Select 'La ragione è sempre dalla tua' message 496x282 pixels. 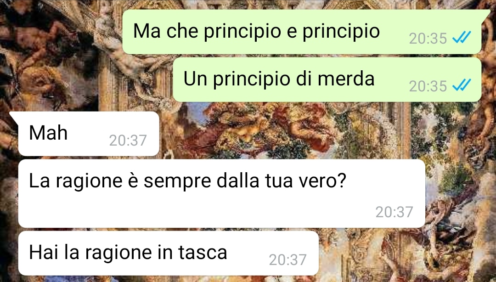click(221, 193)
